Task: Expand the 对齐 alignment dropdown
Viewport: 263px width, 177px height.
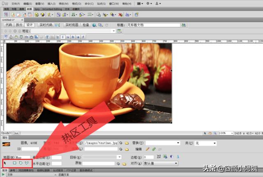Action: pos(161,163)
